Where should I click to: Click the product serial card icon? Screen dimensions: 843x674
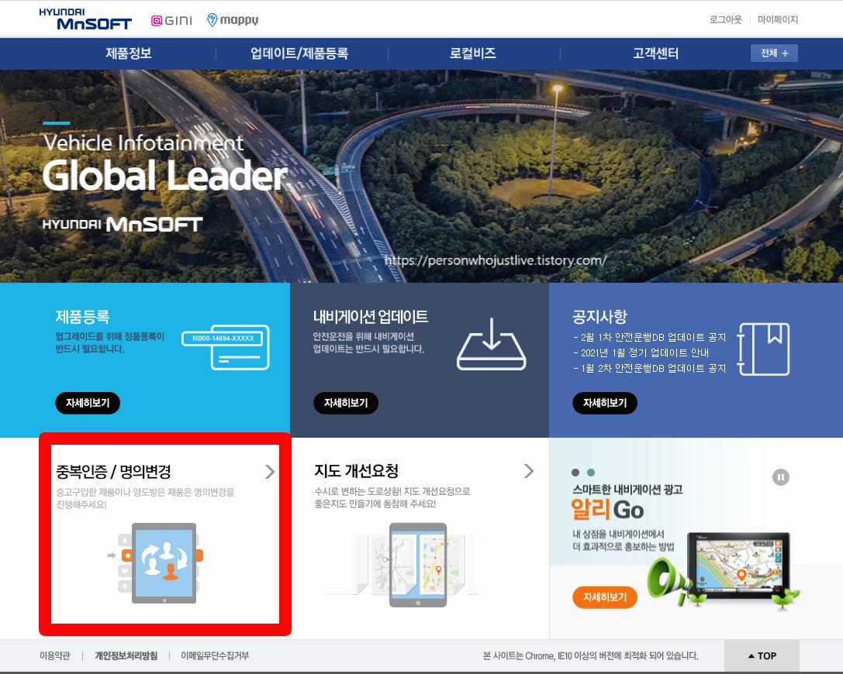point(226,347)
